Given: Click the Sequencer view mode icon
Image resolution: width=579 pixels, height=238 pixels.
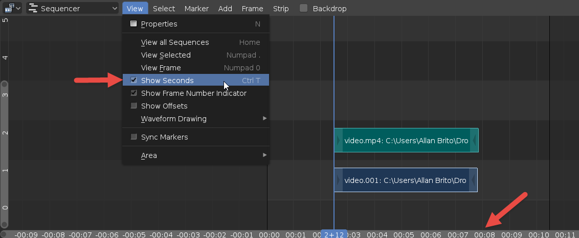Looking at the screenshot, I should pyautogui.click(x=33, y=8).
